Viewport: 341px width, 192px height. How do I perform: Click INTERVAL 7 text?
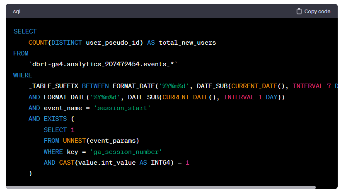tap(312, 86)
